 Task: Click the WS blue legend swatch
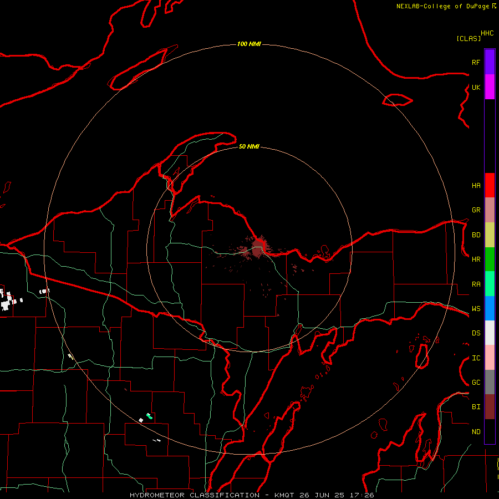[490, 308]
